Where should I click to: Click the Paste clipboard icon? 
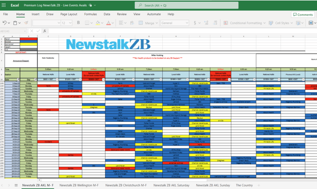[15, 23]
